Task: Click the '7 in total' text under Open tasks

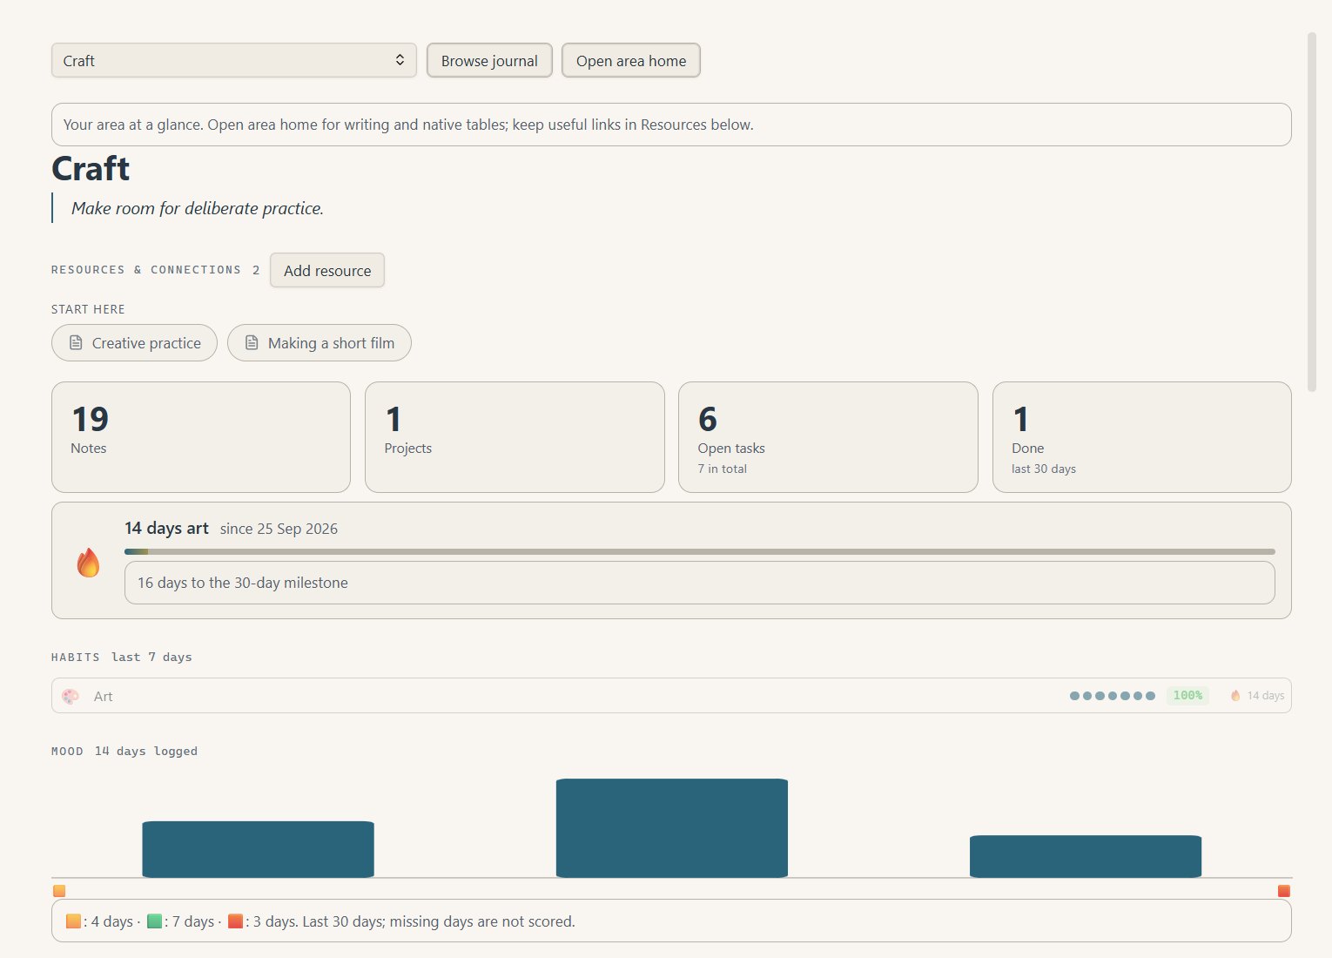Action: pyautogui.click(x=723, y=469)
